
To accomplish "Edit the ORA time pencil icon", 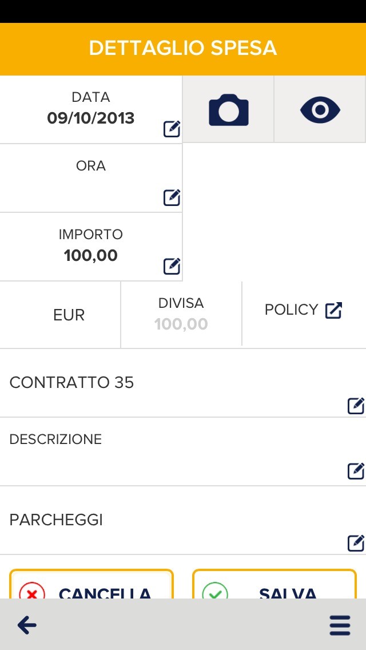I will [172, 198].
